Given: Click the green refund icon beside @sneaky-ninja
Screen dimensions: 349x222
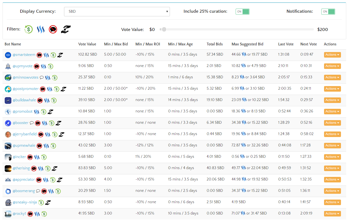Looking at the screenshot, I should click(x=41, y=202).
